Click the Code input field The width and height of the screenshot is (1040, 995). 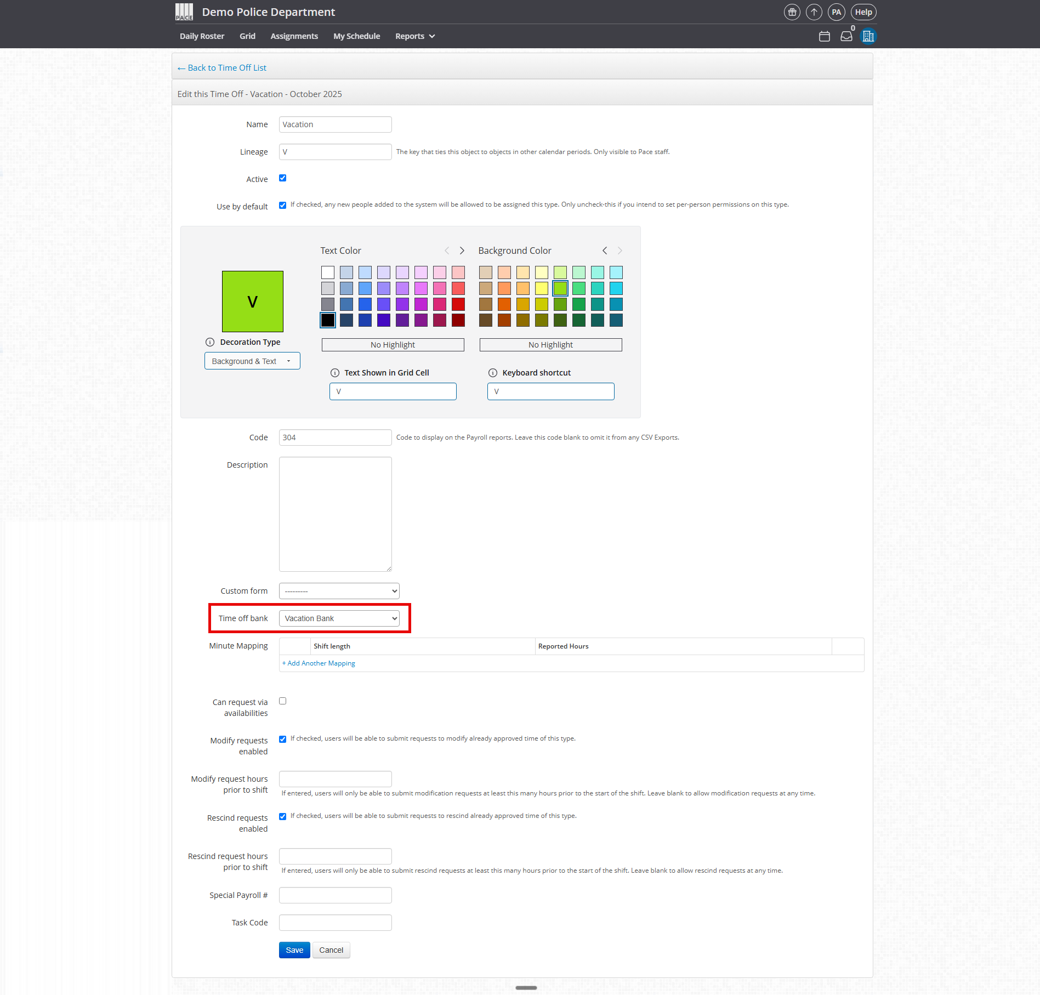(x=336, y=437)
